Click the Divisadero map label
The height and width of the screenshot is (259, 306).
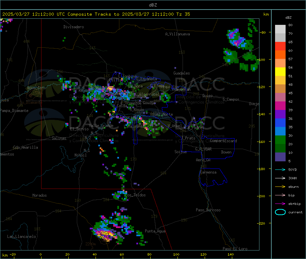coord(73,27)
